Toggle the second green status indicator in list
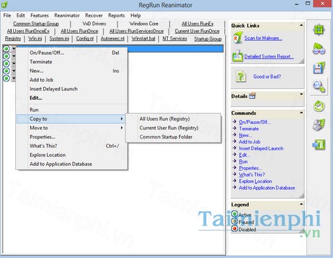The image size is (333, 258). tap(6, 56)
